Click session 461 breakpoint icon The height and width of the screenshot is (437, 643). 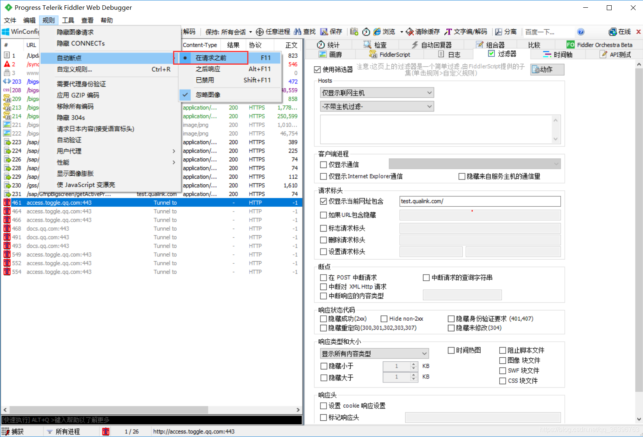[7, 203]
